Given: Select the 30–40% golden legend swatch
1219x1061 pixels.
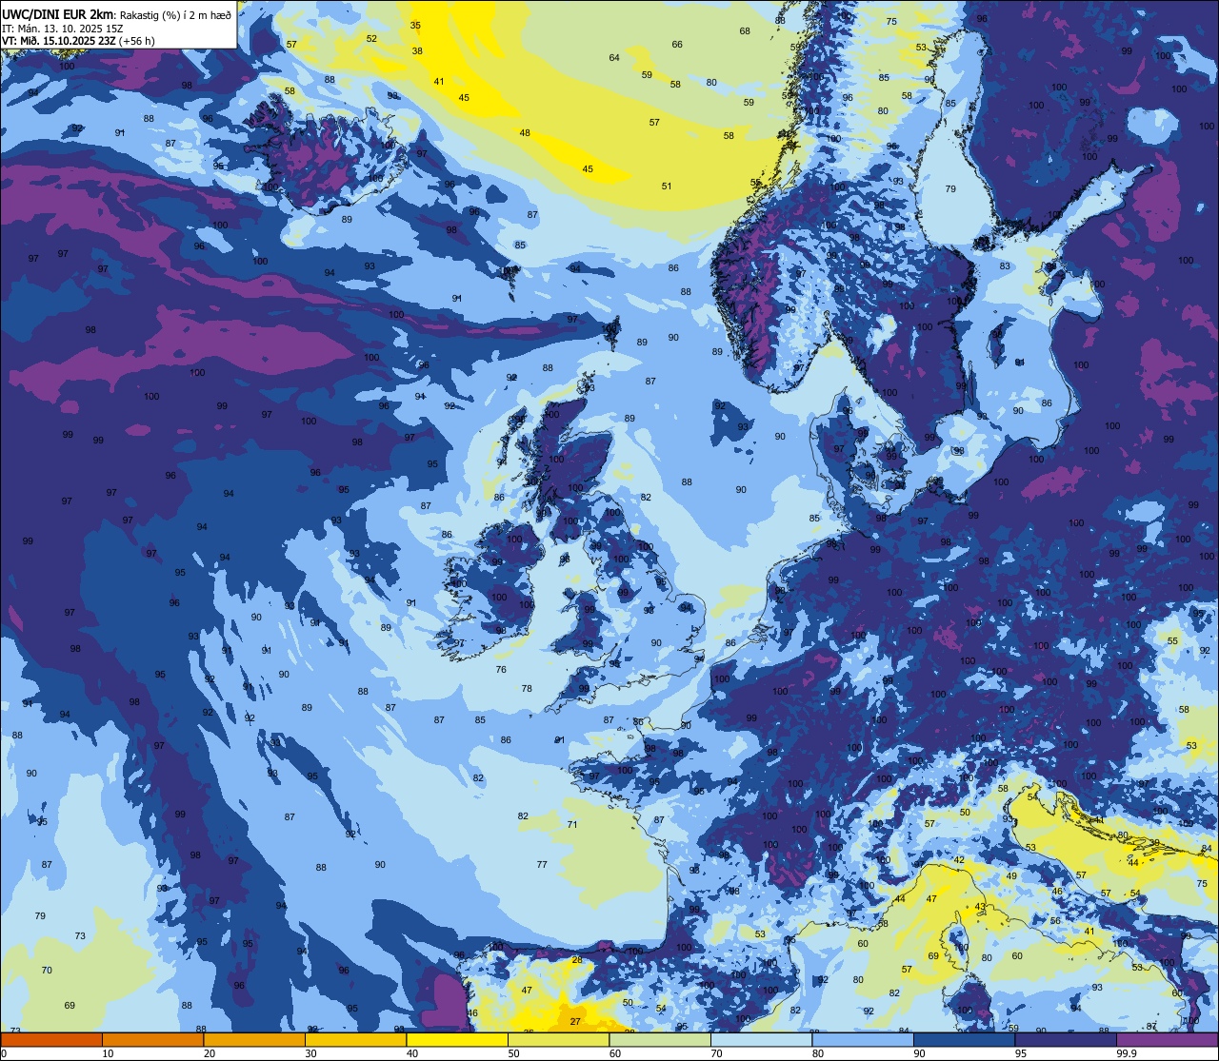Looking at the screenshot, I should [x=356, y=1039].
